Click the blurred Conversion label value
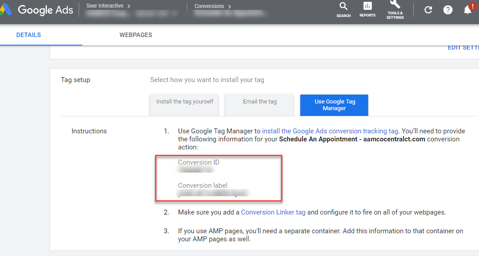Screen dimensions: 479x256 click(x=213, y=194)
